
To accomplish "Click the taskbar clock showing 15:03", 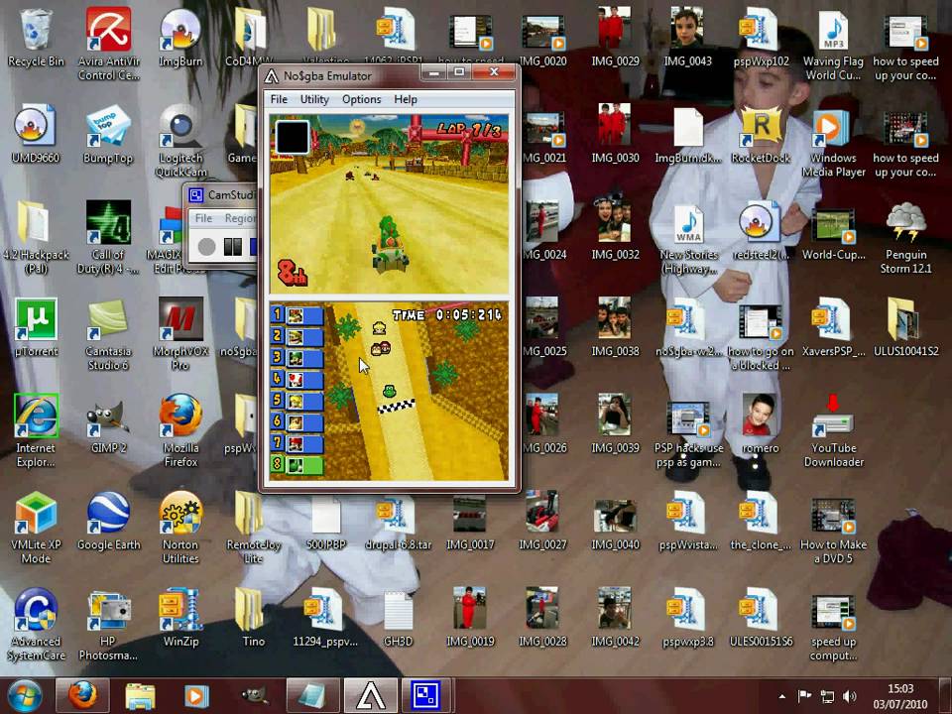I will (x=900, y=696).
